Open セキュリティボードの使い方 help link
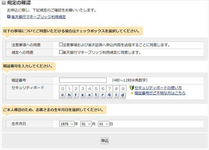 [158, 88]
